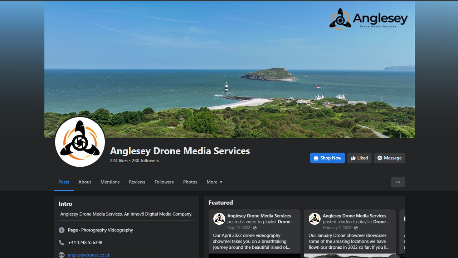This screenshot has width=458, height=258.
Task: Select the Posts tab
Action: (x=64, y=182)
